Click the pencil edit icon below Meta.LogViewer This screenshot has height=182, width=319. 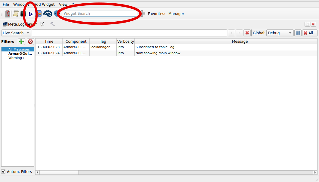pyautogui.click(x=42, y=24)
